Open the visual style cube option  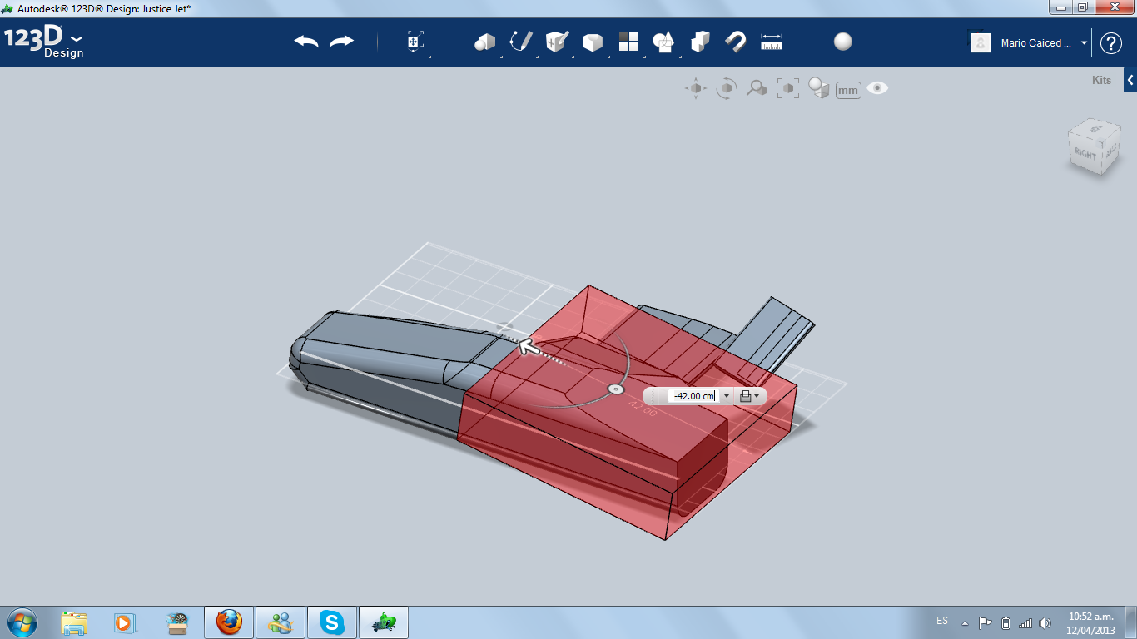[819, 88]
